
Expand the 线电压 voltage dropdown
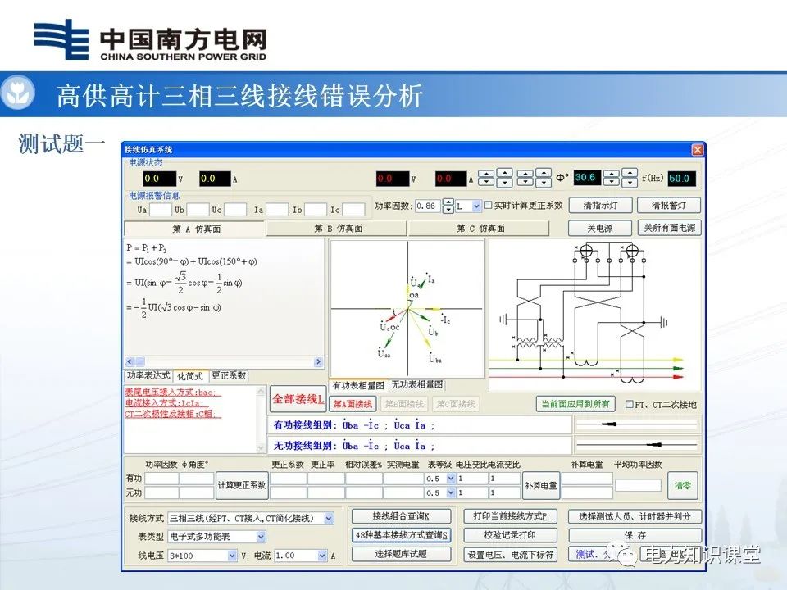[x=233, y=555]
